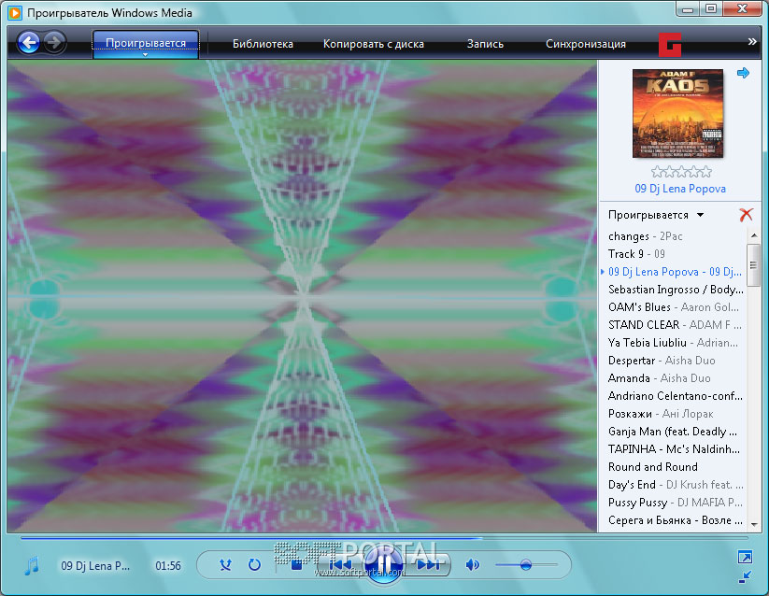The width and height of the screenshot is (769, 596).
Task: Select 'Pussy Pussy - DJ MAFIA P...' track
Action: (676, 503)
